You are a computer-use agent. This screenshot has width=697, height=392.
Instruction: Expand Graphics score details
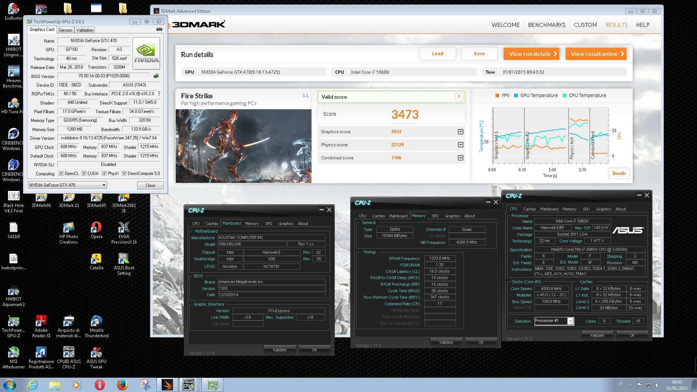[x=460, y=132]
